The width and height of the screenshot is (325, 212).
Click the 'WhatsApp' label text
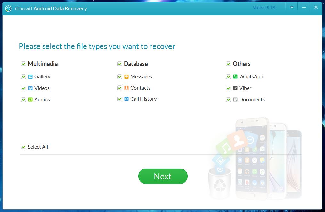point(251,77)
